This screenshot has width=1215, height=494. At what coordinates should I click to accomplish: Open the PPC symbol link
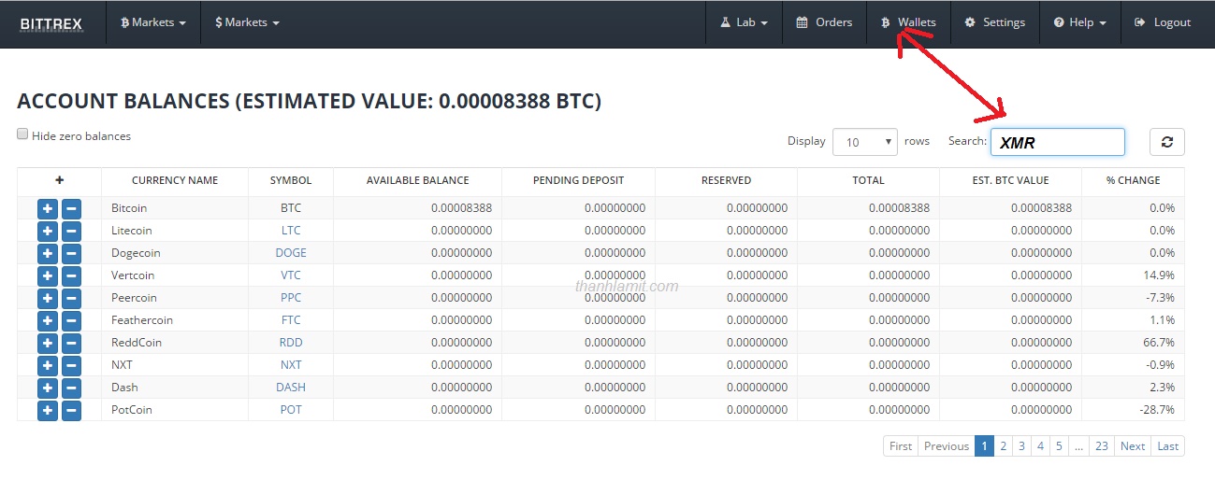291,298
